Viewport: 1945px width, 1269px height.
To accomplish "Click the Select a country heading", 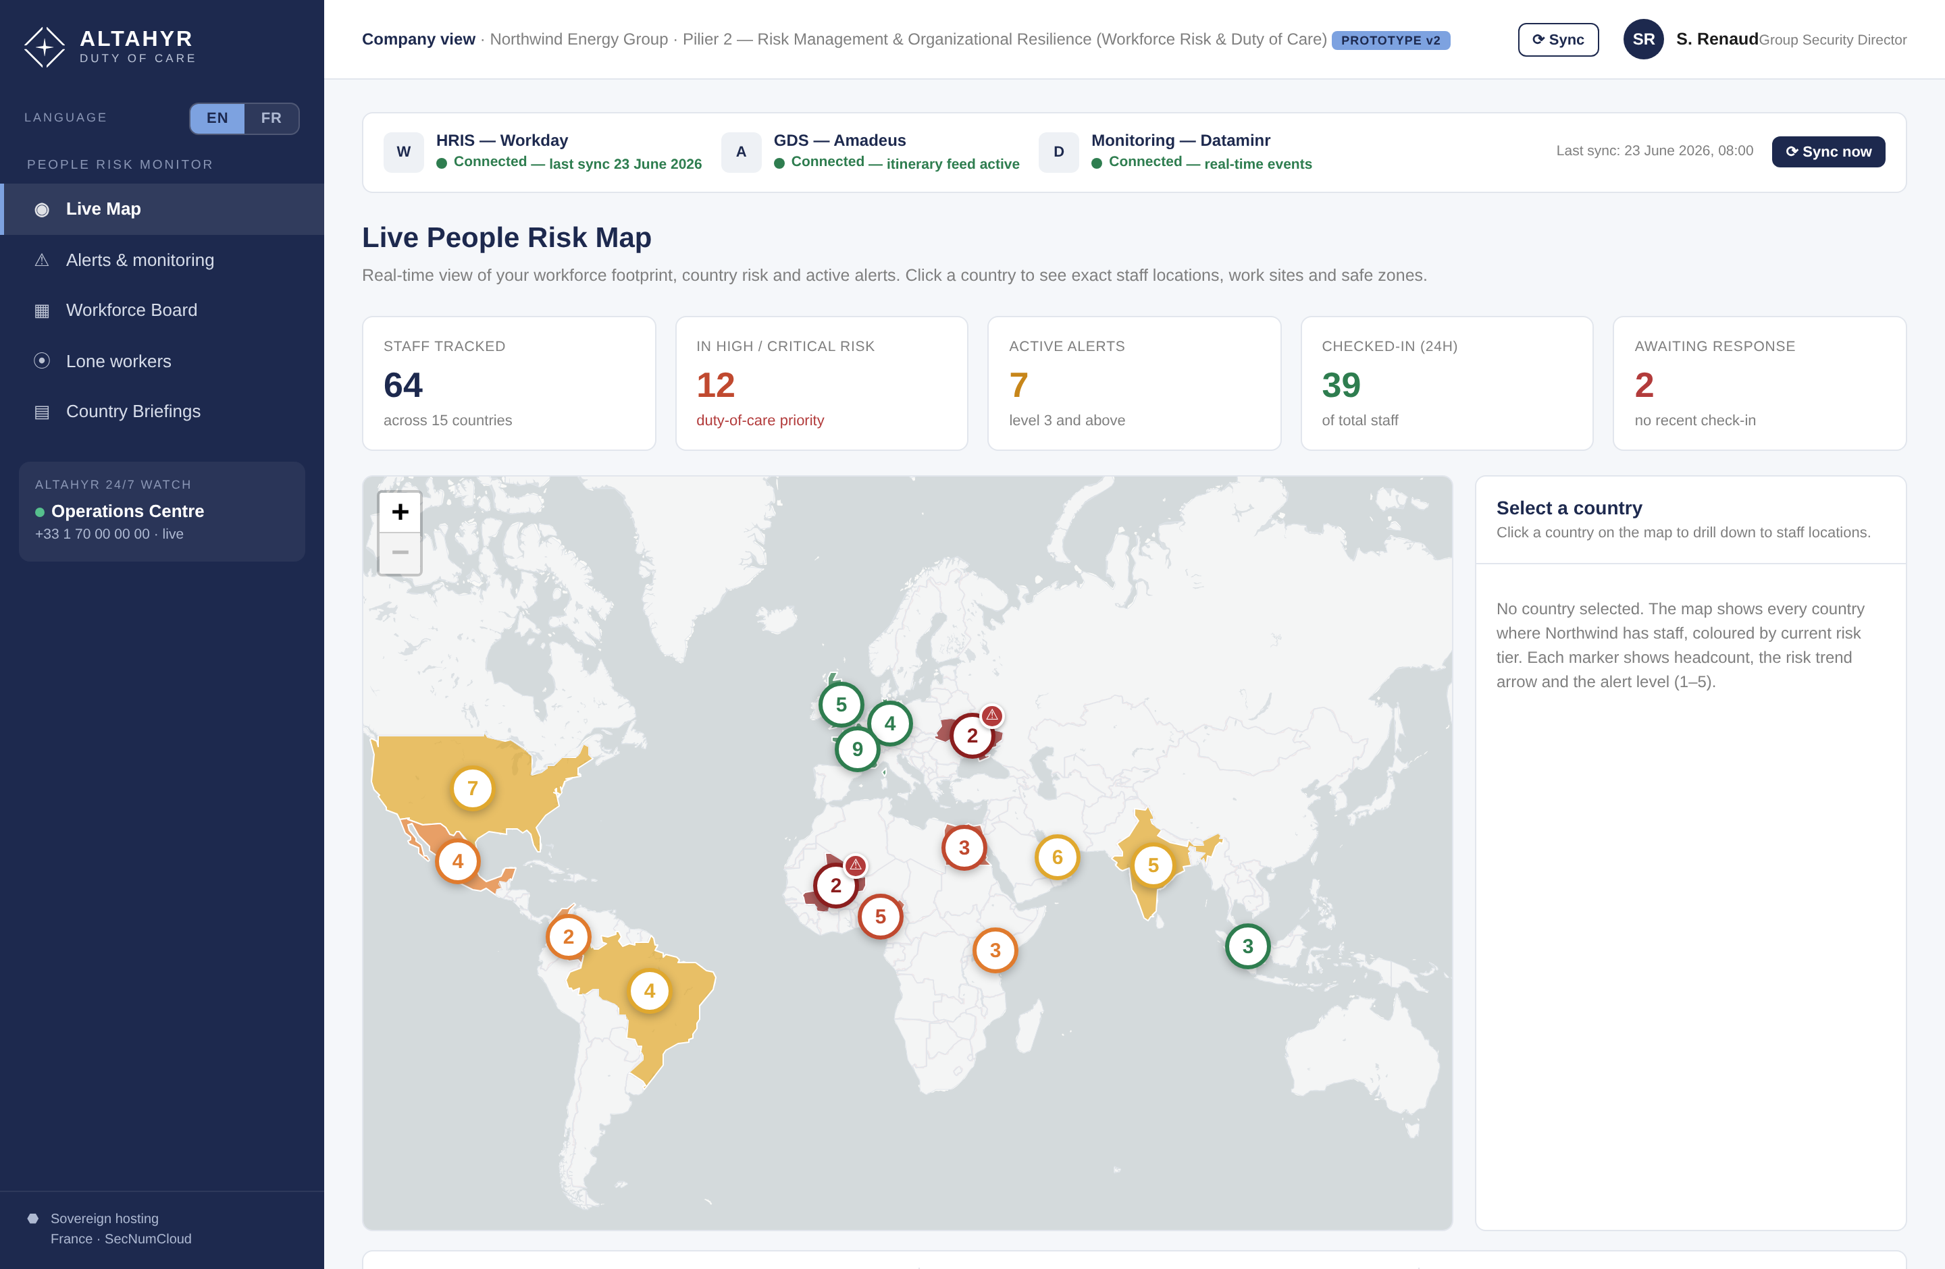I will (x=1569, y=508).
